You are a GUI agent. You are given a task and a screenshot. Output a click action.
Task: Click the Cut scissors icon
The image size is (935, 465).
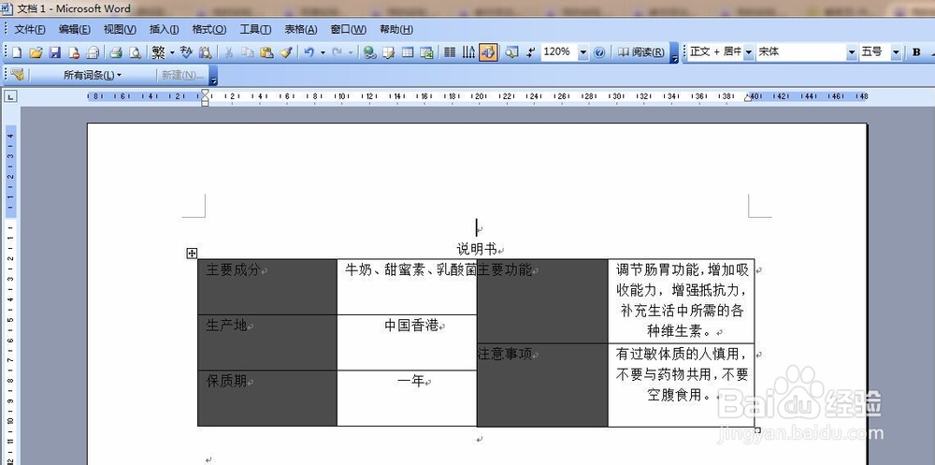click(x=228, y=52)
